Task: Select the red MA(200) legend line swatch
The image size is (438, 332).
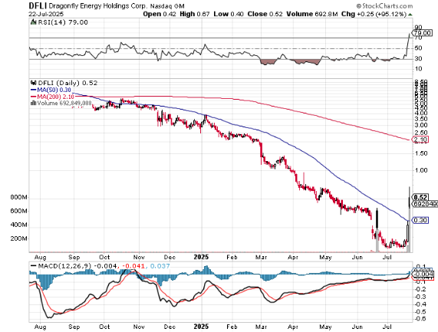Action: pos(33,97)
